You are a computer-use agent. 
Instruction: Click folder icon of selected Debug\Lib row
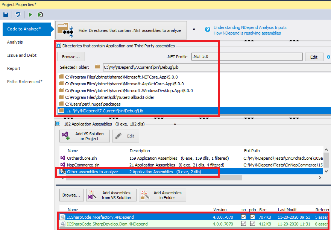[x=61, y=110]
